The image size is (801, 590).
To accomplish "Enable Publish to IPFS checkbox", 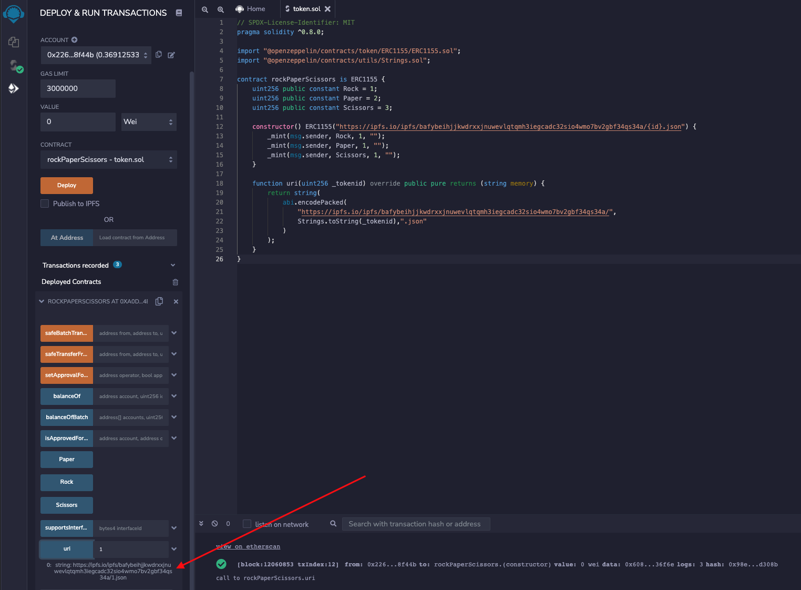I will point(45,204).
